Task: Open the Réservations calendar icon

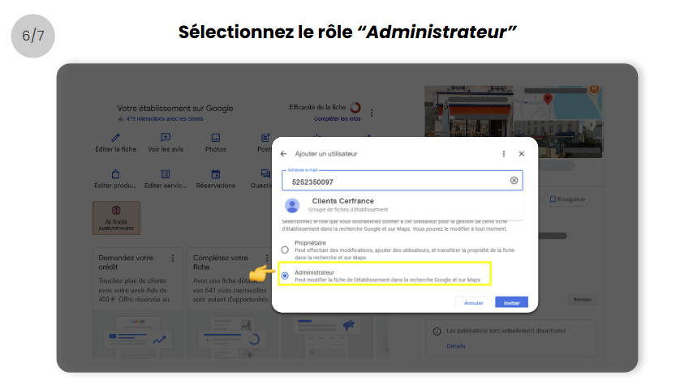Action: [x=216, y=174]
